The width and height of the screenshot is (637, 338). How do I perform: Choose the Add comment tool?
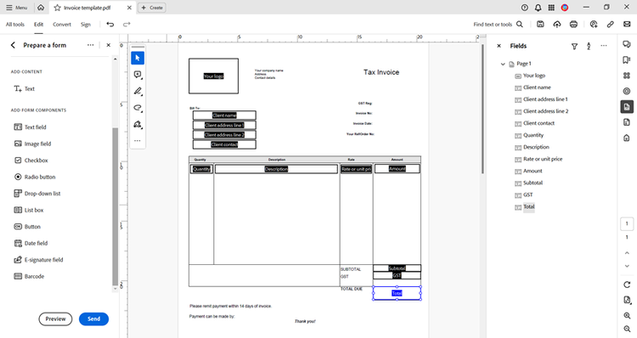point(138,75)
